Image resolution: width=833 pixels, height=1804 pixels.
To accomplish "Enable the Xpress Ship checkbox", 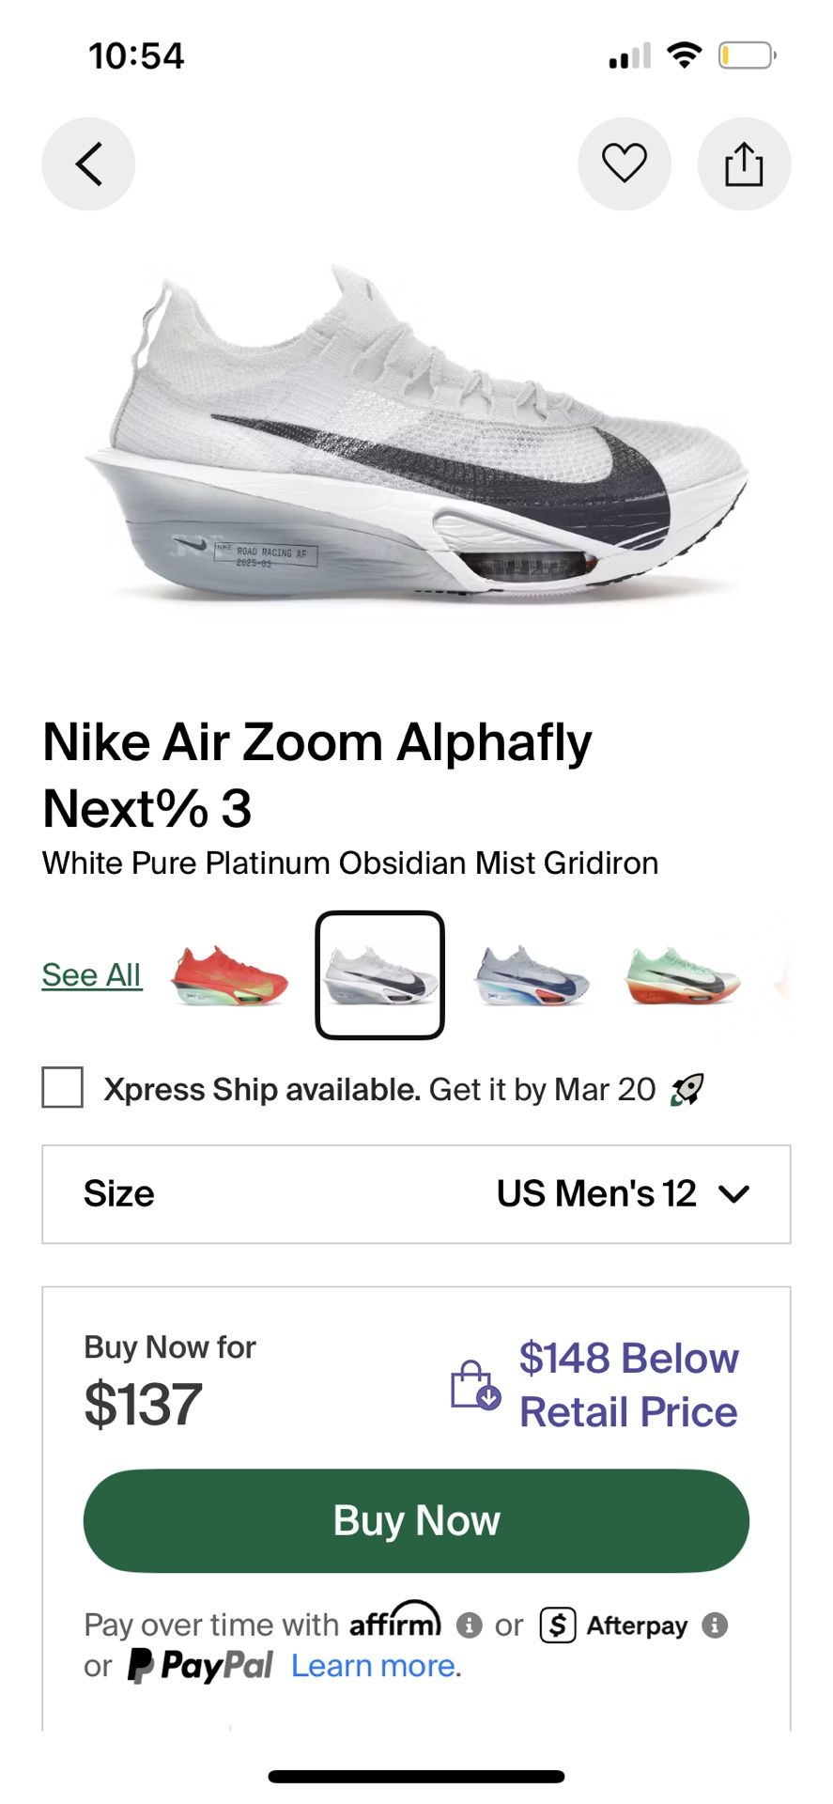I will (x=63, y=1088).
